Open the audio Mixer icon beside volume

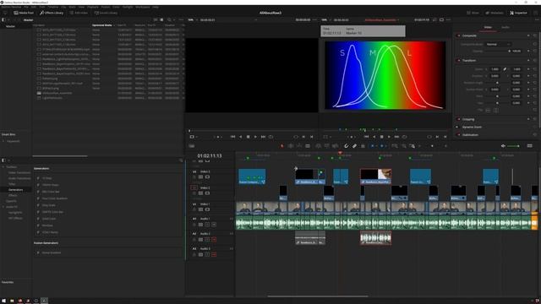point(530,146)
